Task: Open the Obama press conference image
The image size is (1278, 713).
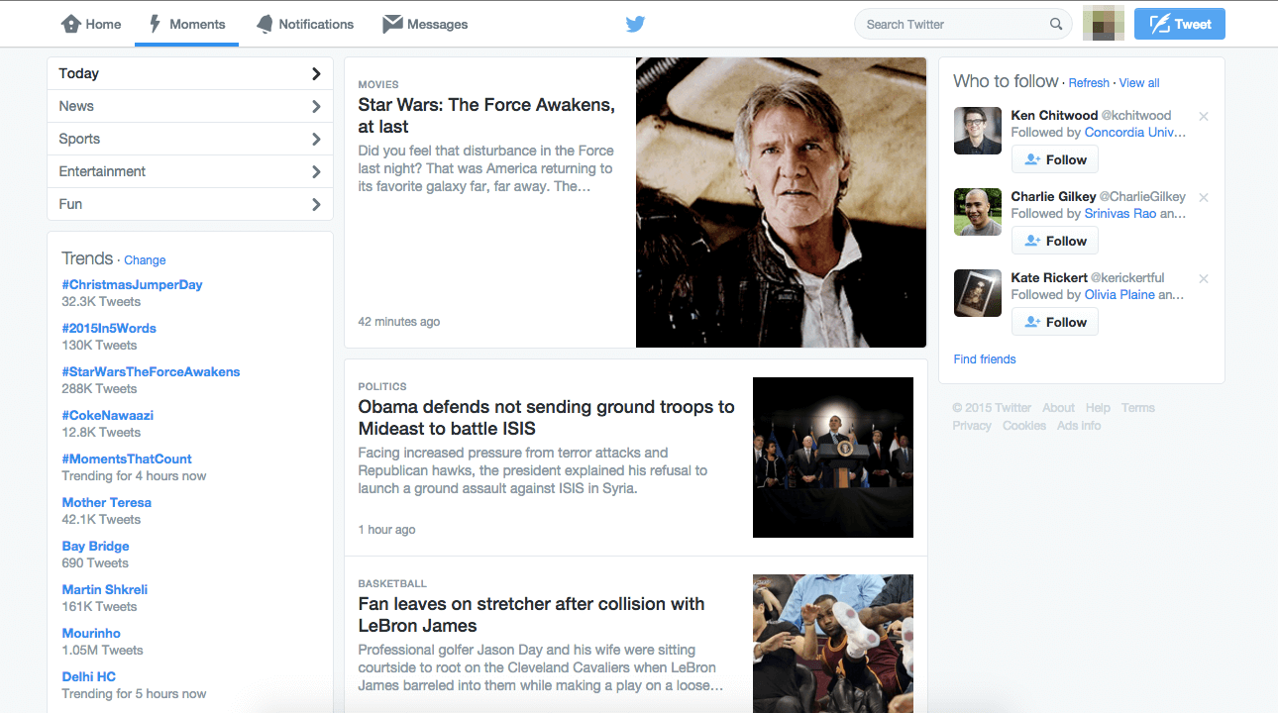Action: click(x=833, y=458)
